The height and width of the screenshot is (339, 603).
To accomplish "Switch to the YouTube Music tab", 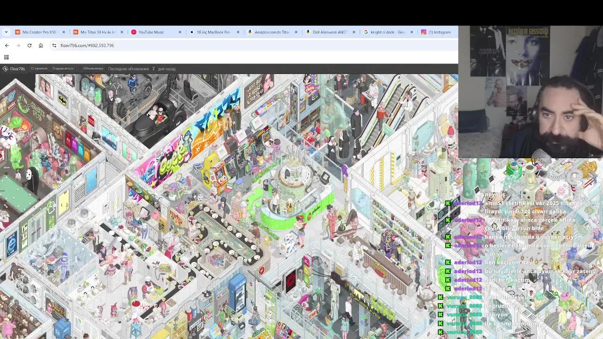I will pyautogui.click(x=156, y=32).
